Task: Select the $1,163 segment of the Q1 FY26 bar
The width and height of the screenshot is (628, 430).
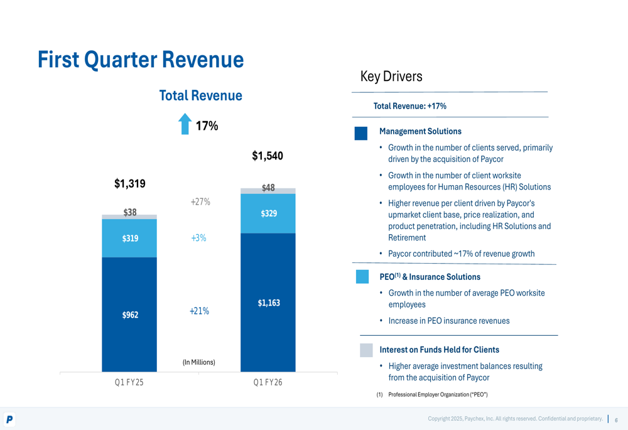Action: (268, 303)
